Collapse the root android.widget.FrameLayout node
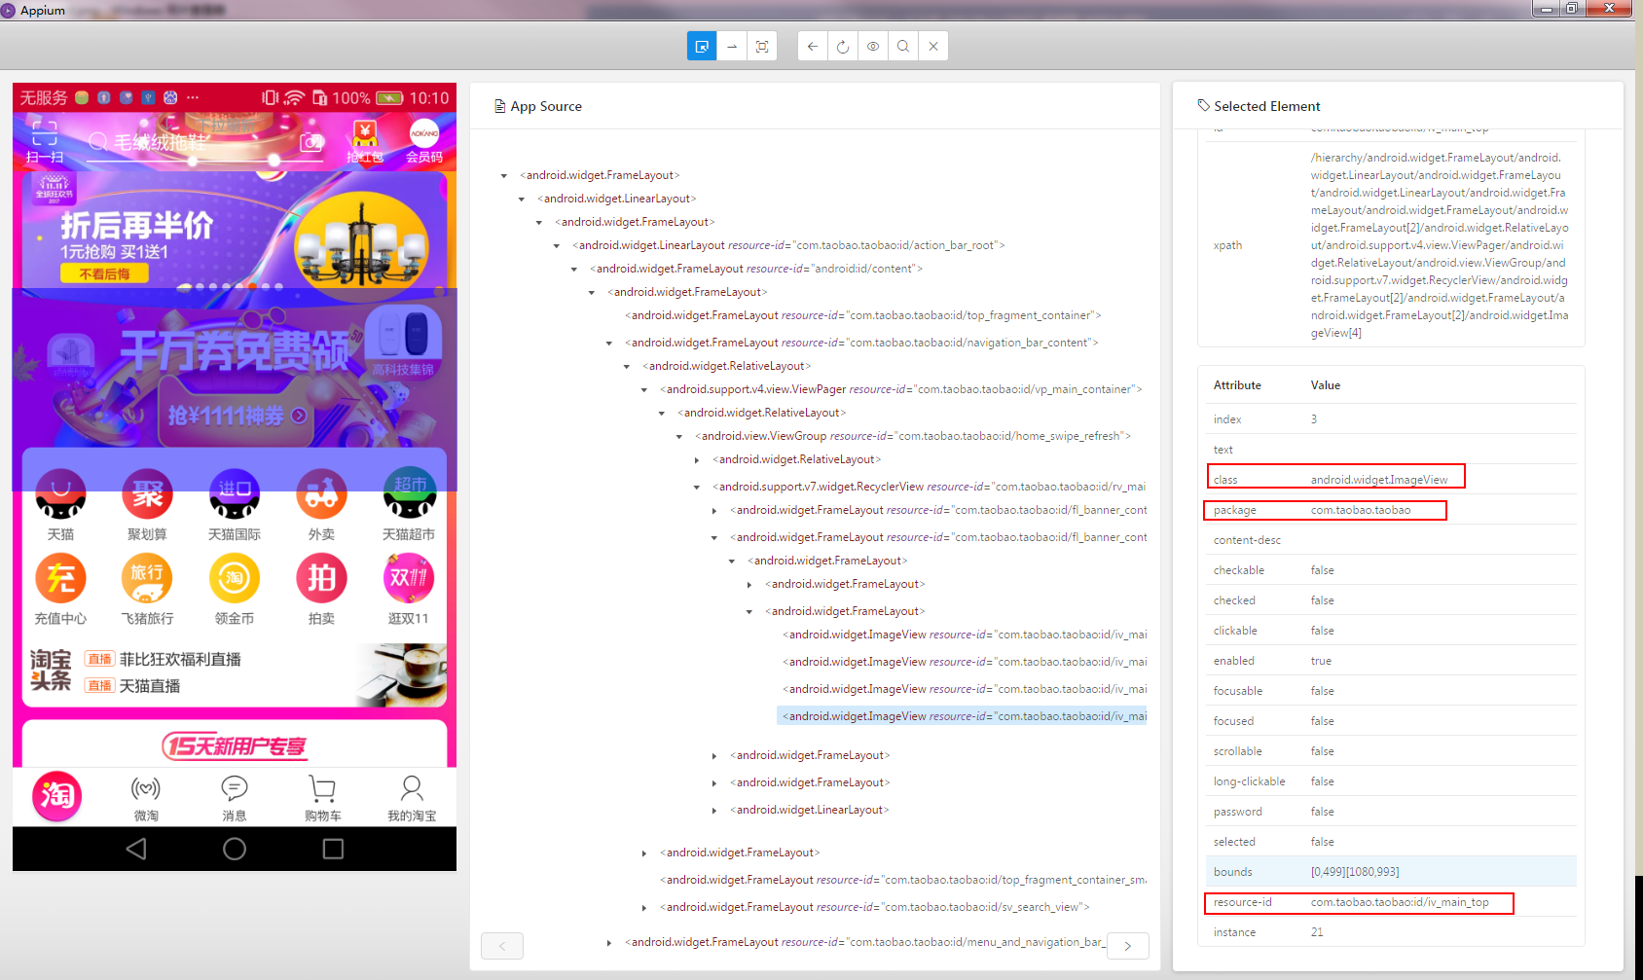 tap(503, 176)
